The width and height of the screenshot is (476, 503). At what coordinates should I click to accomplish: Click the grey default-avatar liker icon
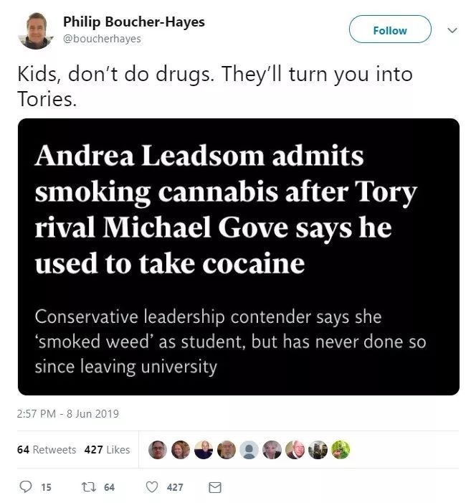coord(249,450)
